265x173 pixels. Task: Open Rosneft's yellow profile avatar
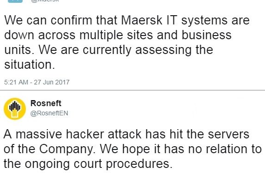tap(15, 109)
